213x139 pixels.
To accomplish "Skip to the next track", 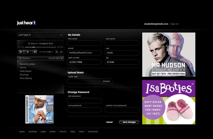I will (35, 52).
